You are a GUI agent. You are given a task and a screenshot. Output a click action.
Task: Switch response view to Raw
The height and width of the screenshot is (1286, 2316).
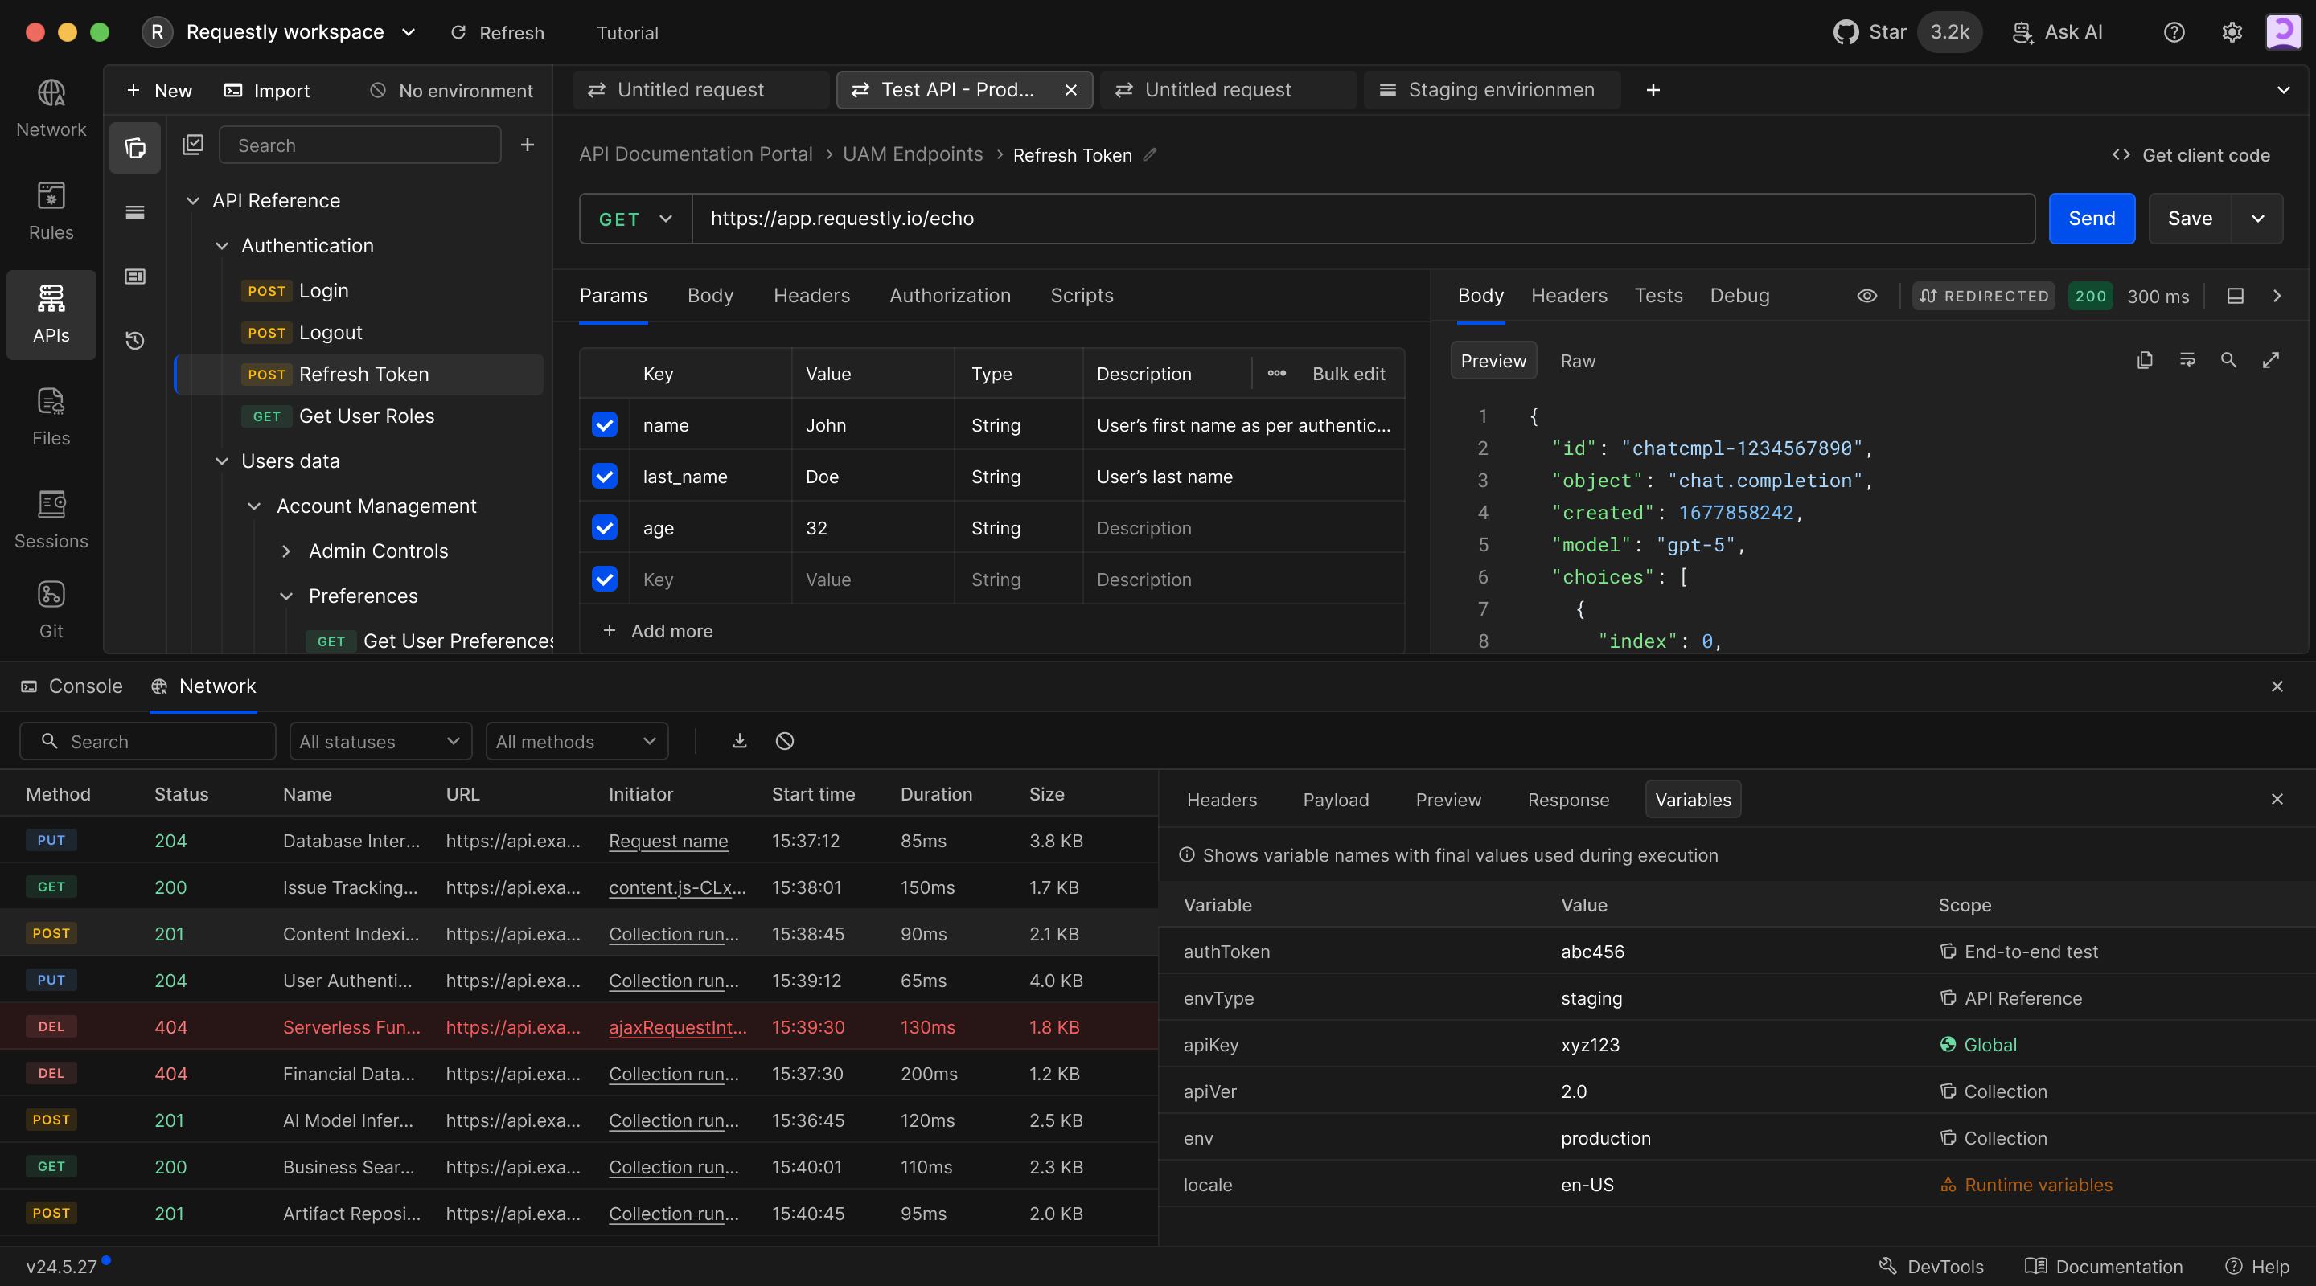coord(1578,360)
